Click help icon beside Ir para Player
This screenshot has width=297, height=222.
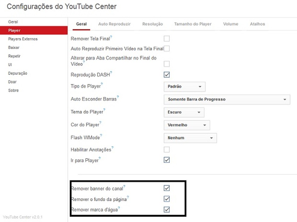pos(100,158)
